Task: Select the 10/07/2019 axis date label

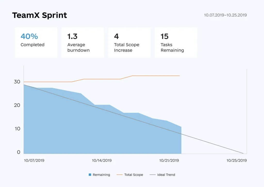Action: tap(34, 160)
